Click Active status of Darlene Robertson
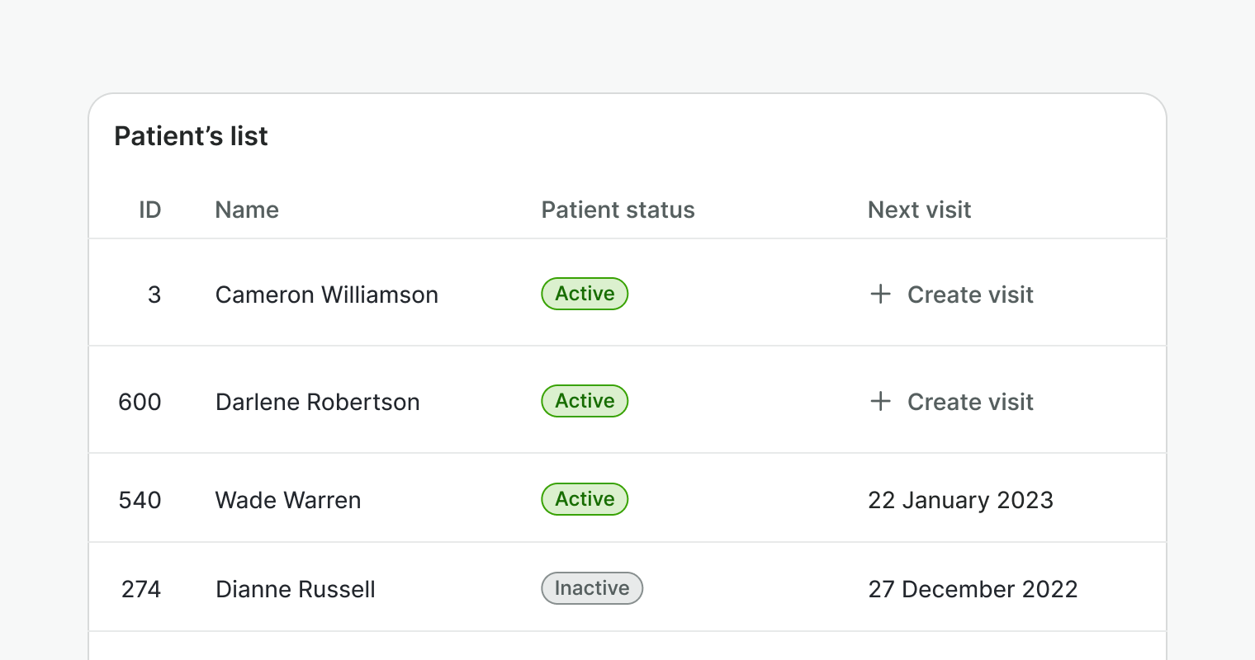This screenshot has height=660, width=1255. tap(585, 401)
